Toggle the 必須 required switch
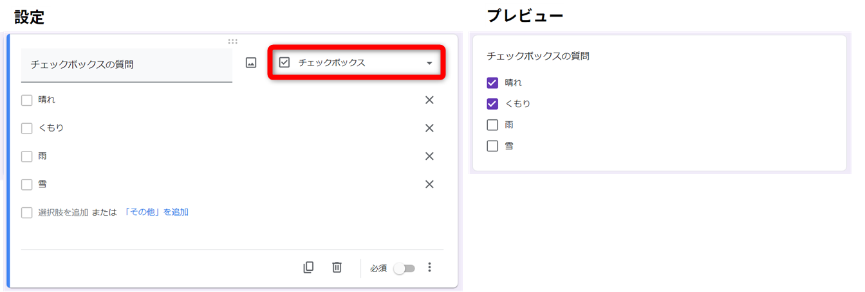 tap(405, 268)
